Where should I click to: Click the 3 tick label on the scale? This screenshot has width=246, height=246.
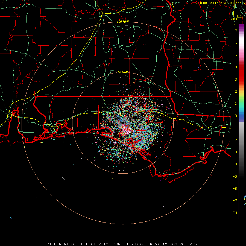point(236,79)
